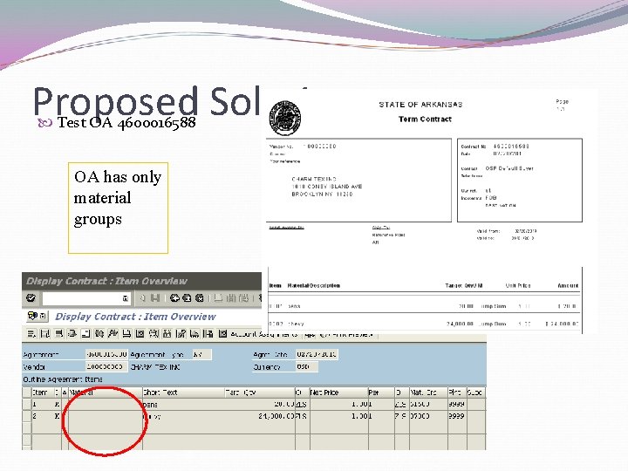Click the Account Assignments button
The width and height of the screenshot is (628, 471).
click(259, 333)
